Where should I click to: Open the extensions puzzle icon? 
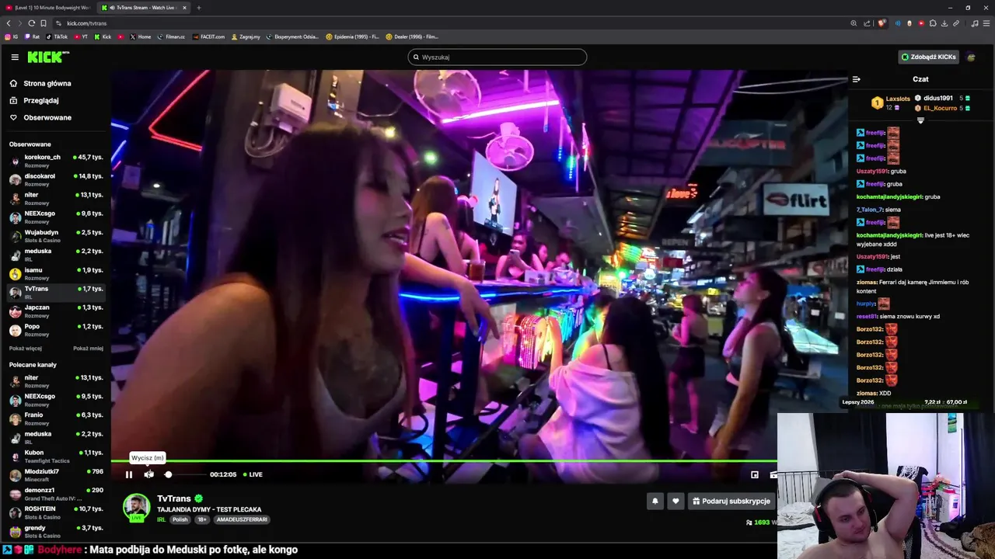pos(933,23)
